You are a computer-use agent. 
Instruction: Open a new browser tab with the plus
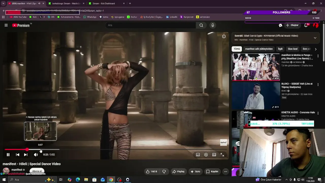(x=130, y=4)
